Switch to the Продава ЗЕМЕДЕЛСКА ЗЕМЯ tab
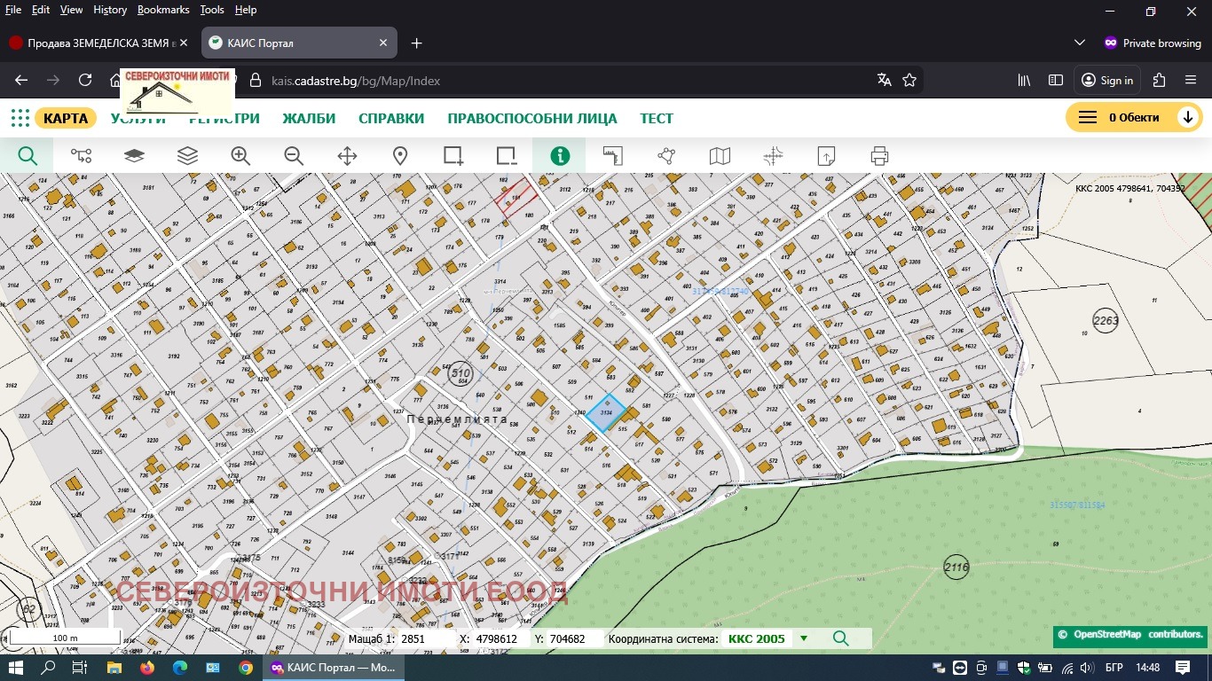The height and width of the screenshot is (681, 1212). click(x=98, y=43)
